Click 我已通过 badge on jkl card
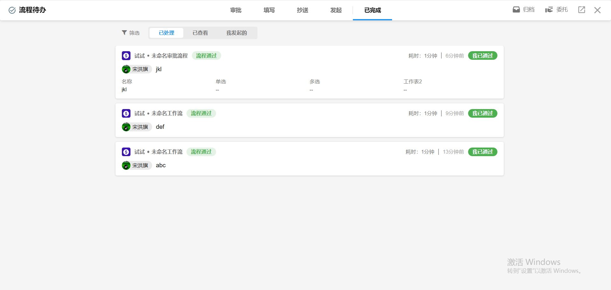The height and width of the screenshot is (290, 611). [x=482, y=56]
